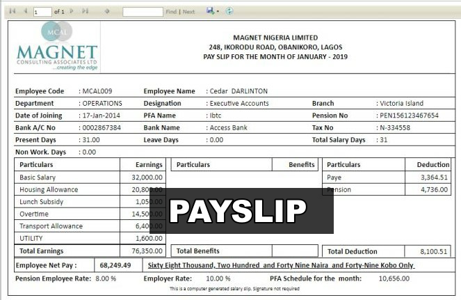The height and width of the screenshot is (300, 461).
Task: Select PFA name Ibtc
Action: (216, 116)
